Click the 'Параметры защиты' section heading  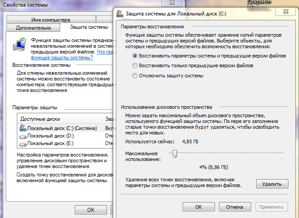pyautogui.click(x=34, y=107)
